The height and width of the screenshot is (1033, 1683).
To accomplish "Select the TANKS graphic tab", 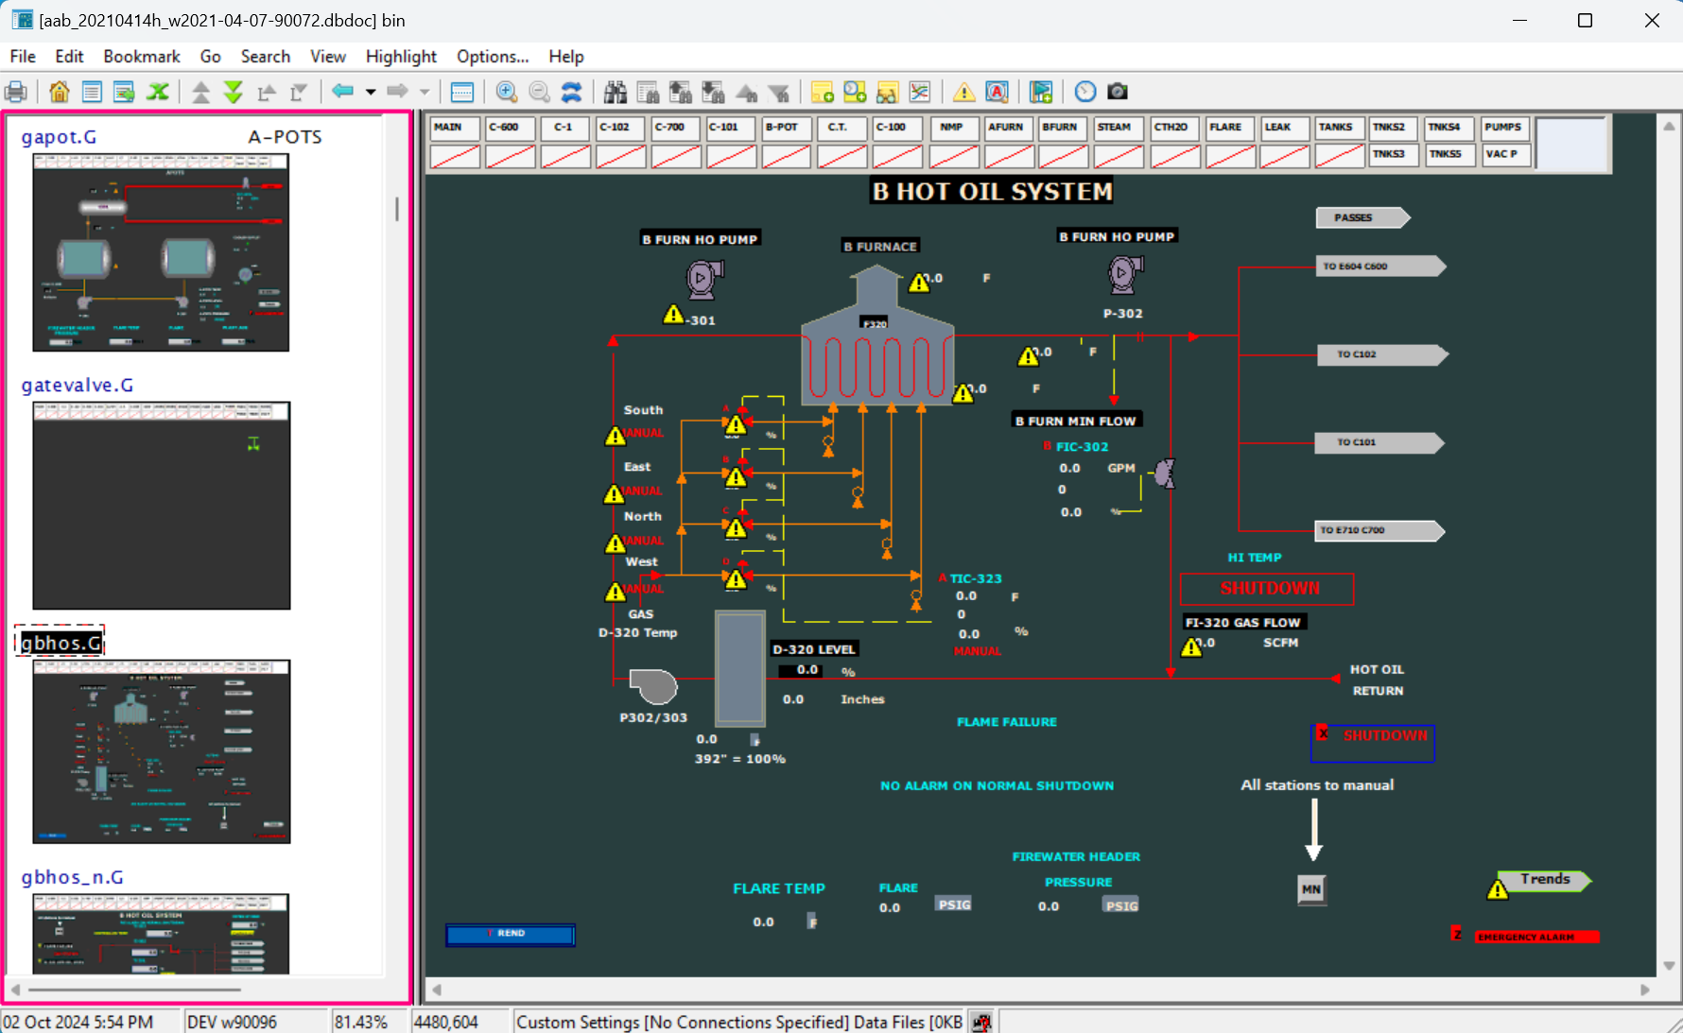I will (x=1340, y=128).
